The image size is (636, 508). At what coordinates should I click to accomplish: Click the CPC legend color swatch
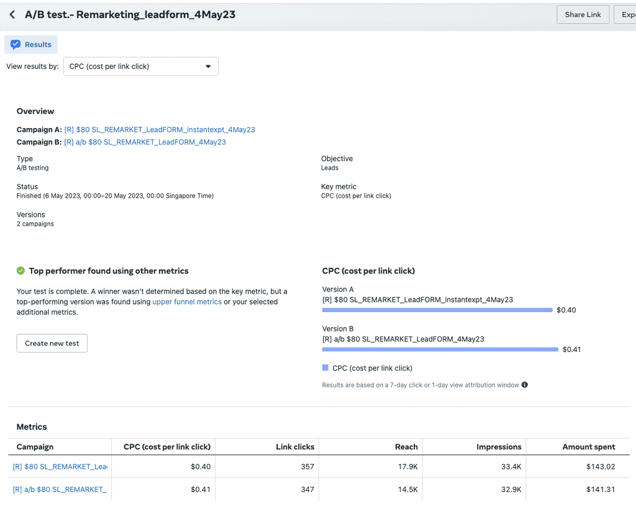click(x=325, y=368)
